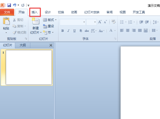Screen dimensions: 160x119
Task: Align text right in paragraph group
Action: point(134,30)
